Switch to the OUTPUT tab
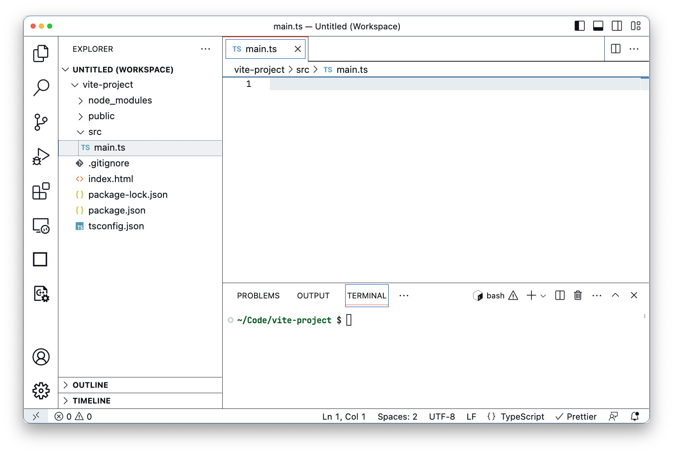Viewport: 673px width, 454px height. (x=313, y=295)
